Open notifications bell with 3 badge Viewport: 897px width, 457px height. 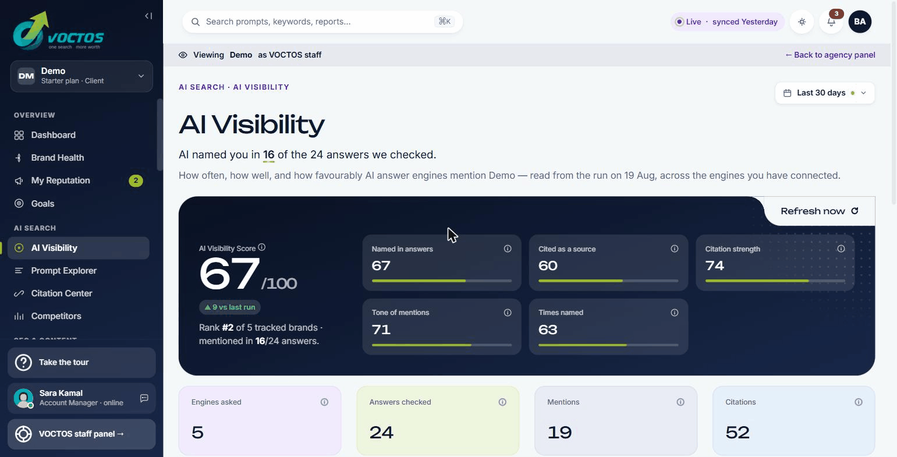click(831, 22)
